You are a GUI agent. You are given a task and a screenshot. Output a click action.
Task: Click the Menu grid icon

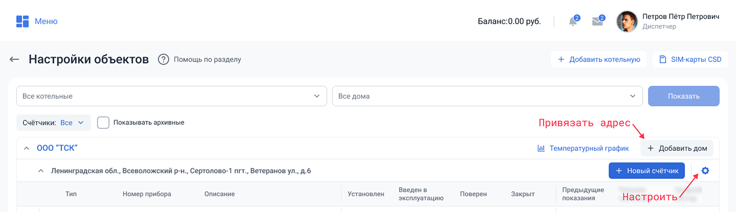pyautogui.click(x=22, y=21)
